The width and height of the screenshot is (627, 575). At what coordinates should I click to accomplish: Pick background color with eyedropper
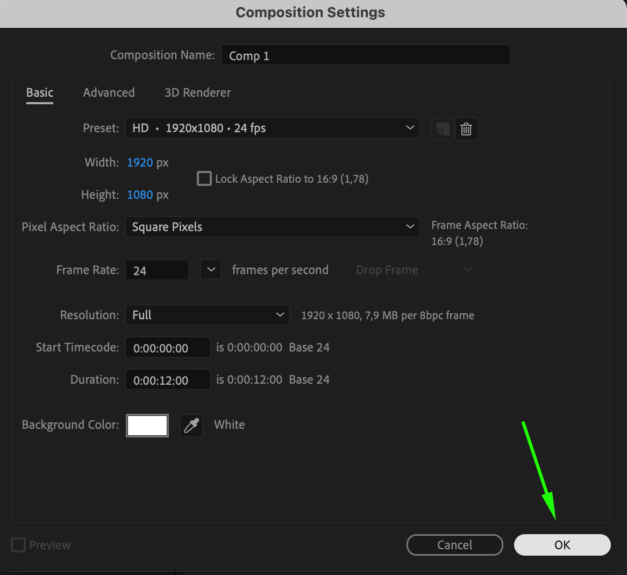point(191,426)
